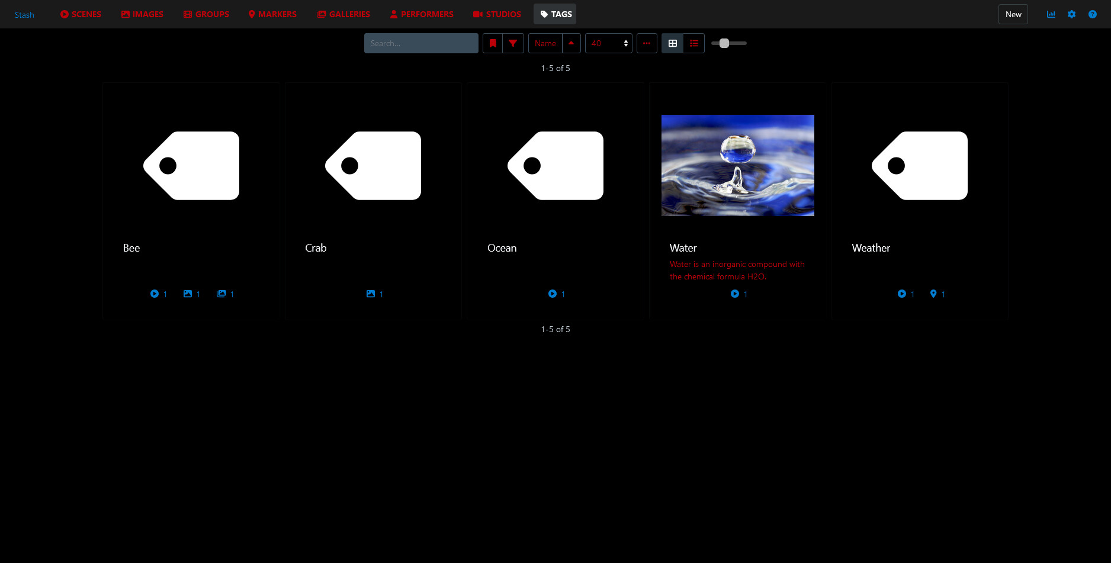This screenshot has width=1111, height=563.
Task: Click the New button
Action: click(1013, 14)
